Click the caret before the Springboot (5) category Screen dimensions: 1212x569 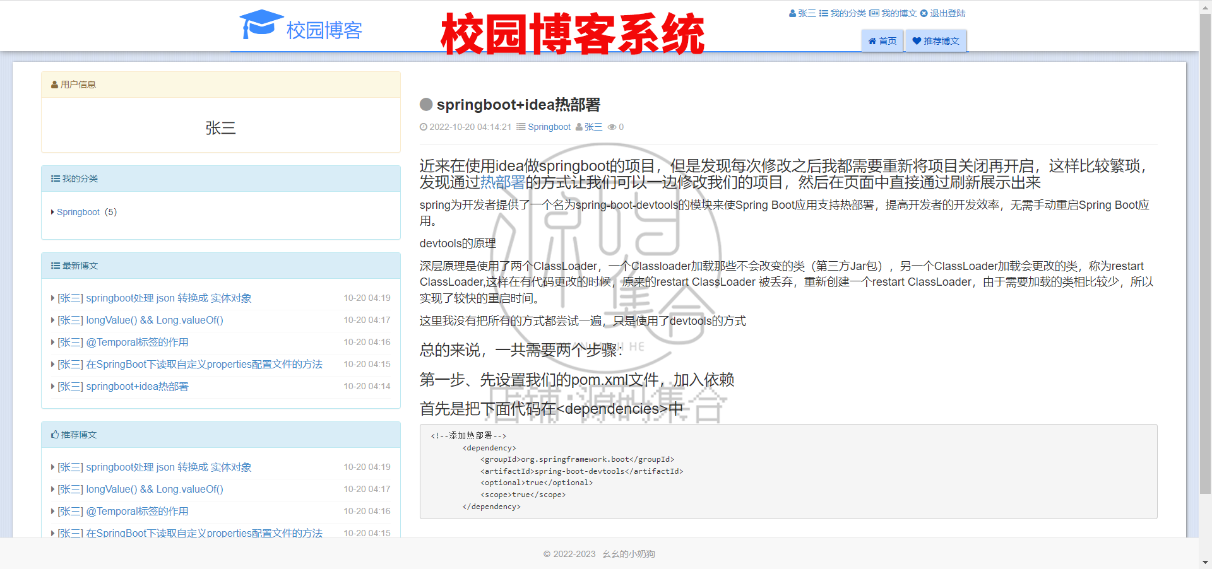[x=52, y=212]
